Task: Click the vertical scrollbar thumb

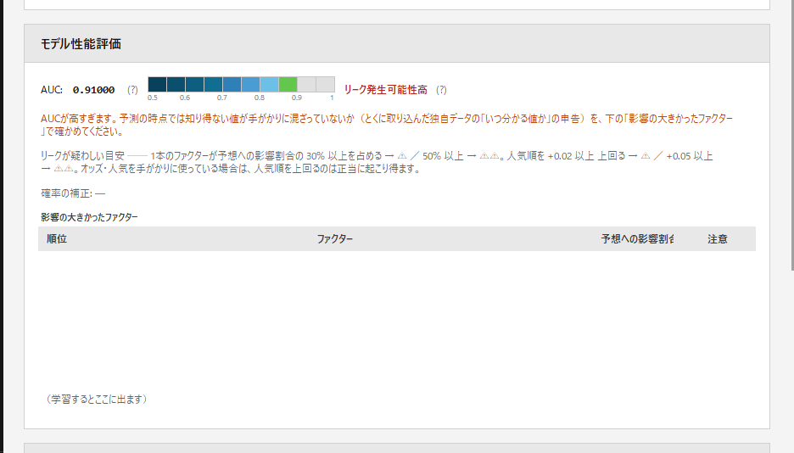Action: pos(792,135)
